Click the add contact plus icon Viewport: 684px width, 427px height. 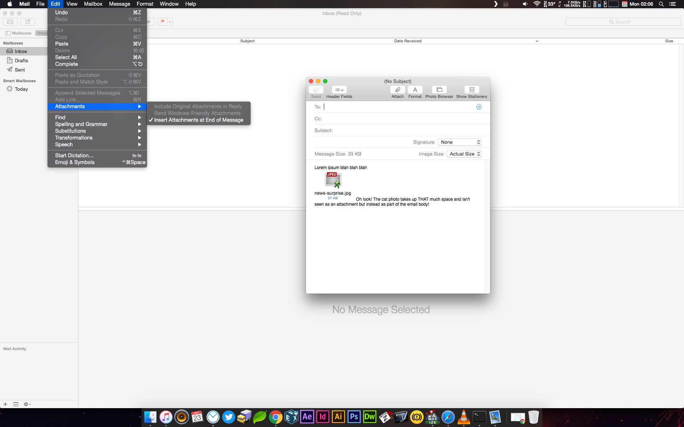[479, 107]
